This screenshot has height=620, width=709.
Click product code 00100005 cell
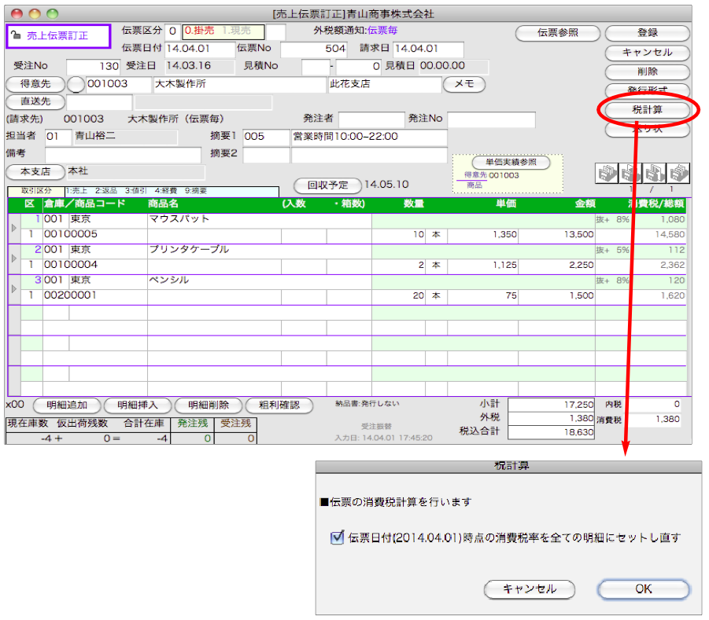(95, 234)
